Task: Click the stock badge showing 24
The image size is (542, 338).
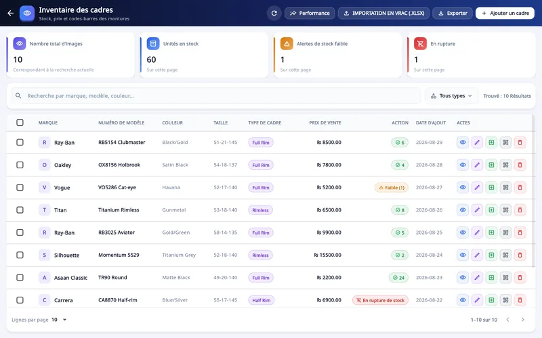Action: (x=398, y=278)
